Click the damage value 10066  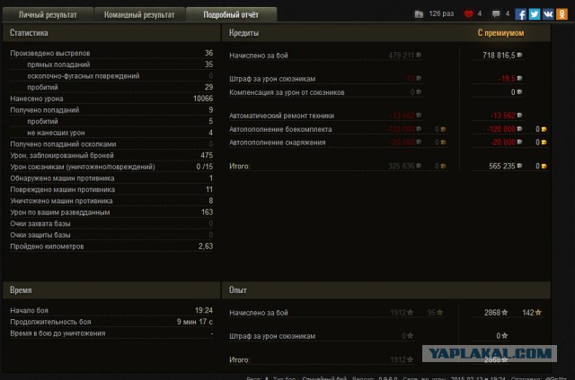pos(203,99)
